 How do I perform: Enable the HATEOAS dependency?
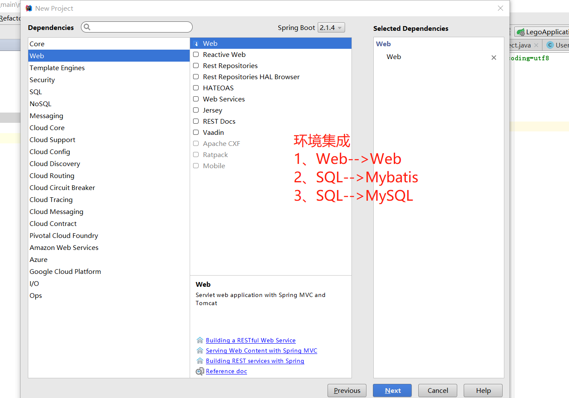point(196,88)
